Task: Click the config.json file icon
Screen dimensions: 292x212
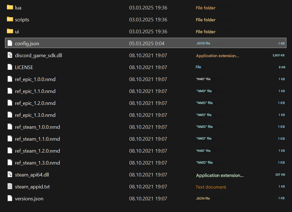Action: pyautogui.click(x=10, y=43)
